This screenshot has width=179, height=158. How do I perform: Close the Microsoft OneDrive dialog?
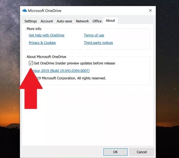click(150, 10)
